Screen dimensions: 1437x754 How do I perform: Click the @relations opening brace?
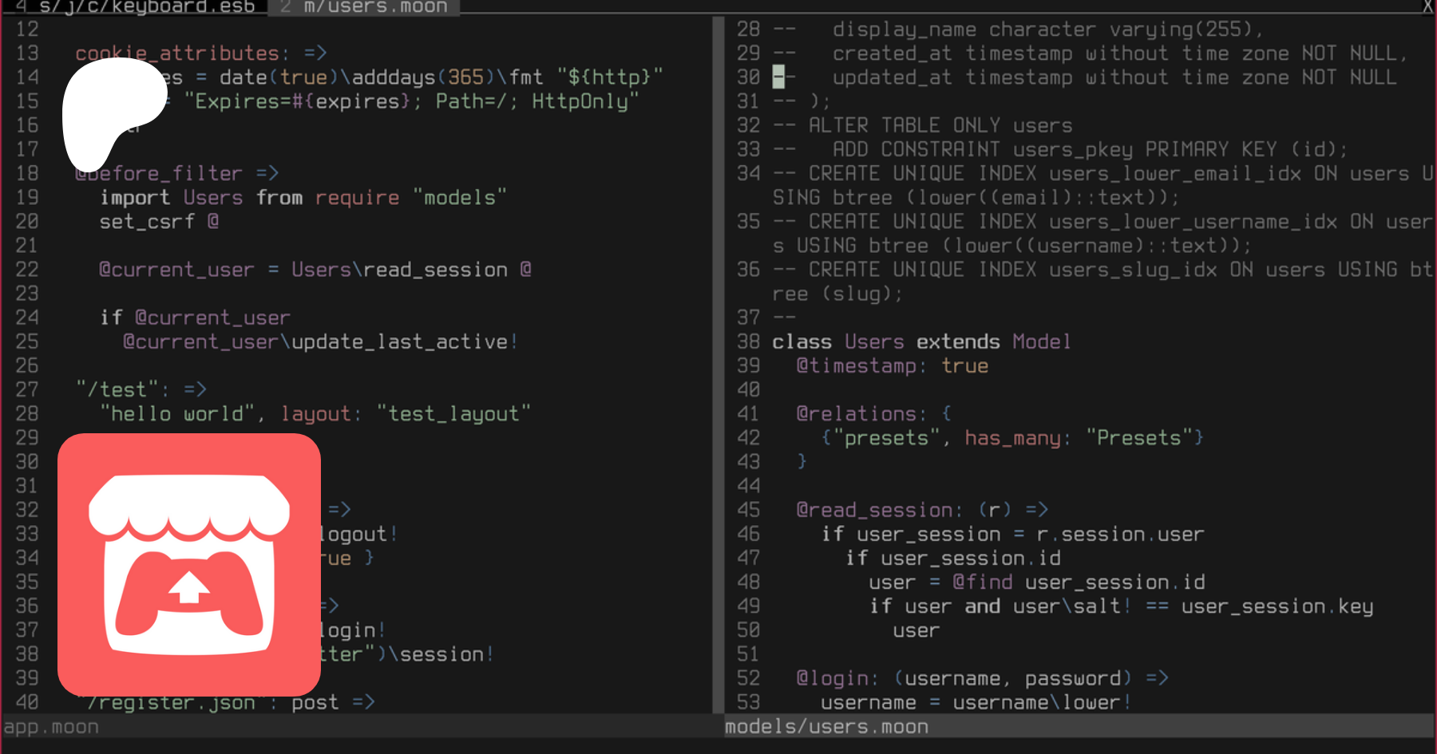[946, 413]
